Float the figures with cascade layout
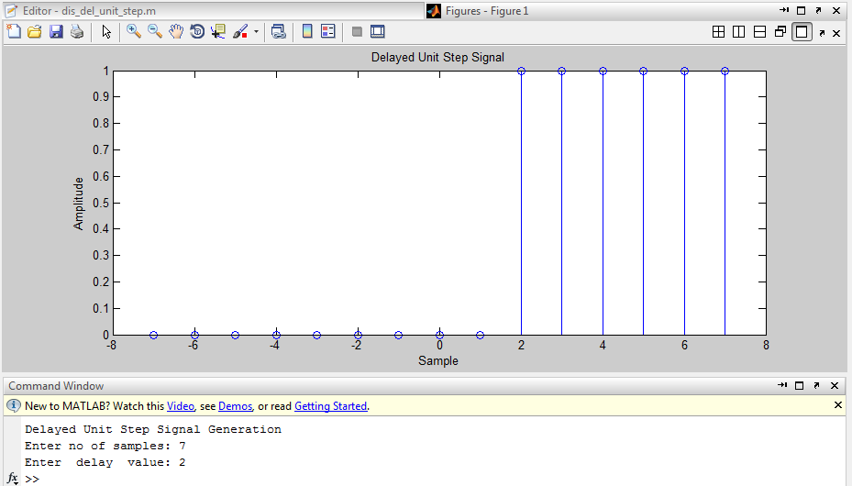The image size is (852, 486). tap(780, 32)
